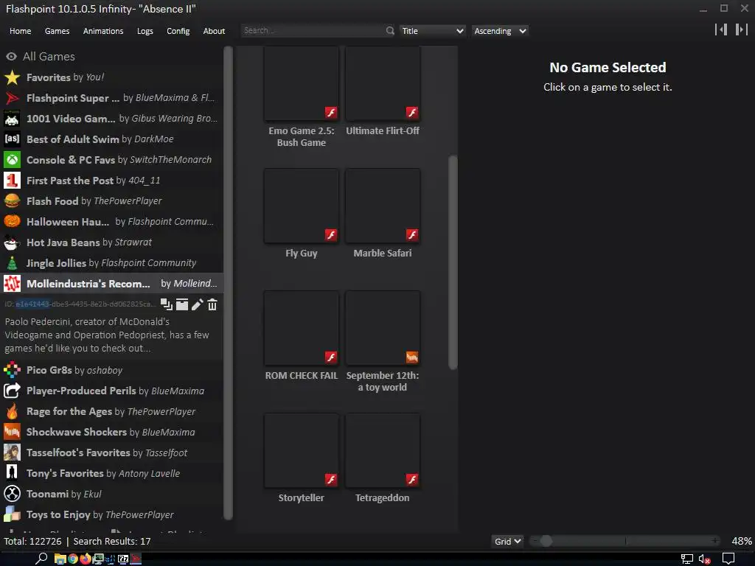Click the First Past the Post icon
Image resolution: width=755 pixels, height=566 pixels.
click(x=12, y=181)
